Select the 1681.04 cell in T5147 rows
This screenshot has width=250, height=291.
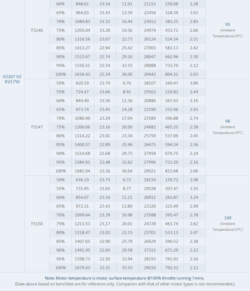point(82,171)
